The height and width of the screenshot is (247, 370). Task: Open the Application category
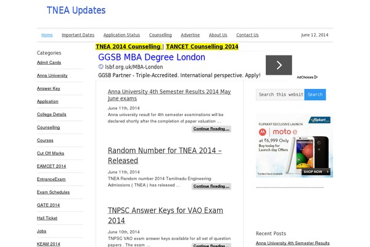[x=47, y=102]
